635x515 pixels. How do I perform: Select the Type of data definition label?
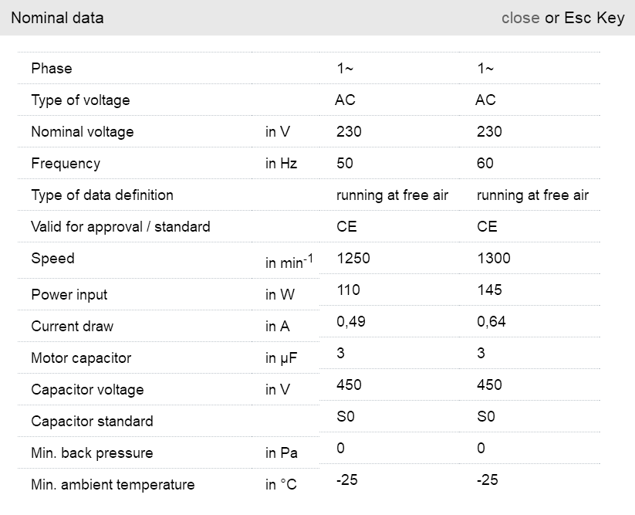tap(102, 195)
